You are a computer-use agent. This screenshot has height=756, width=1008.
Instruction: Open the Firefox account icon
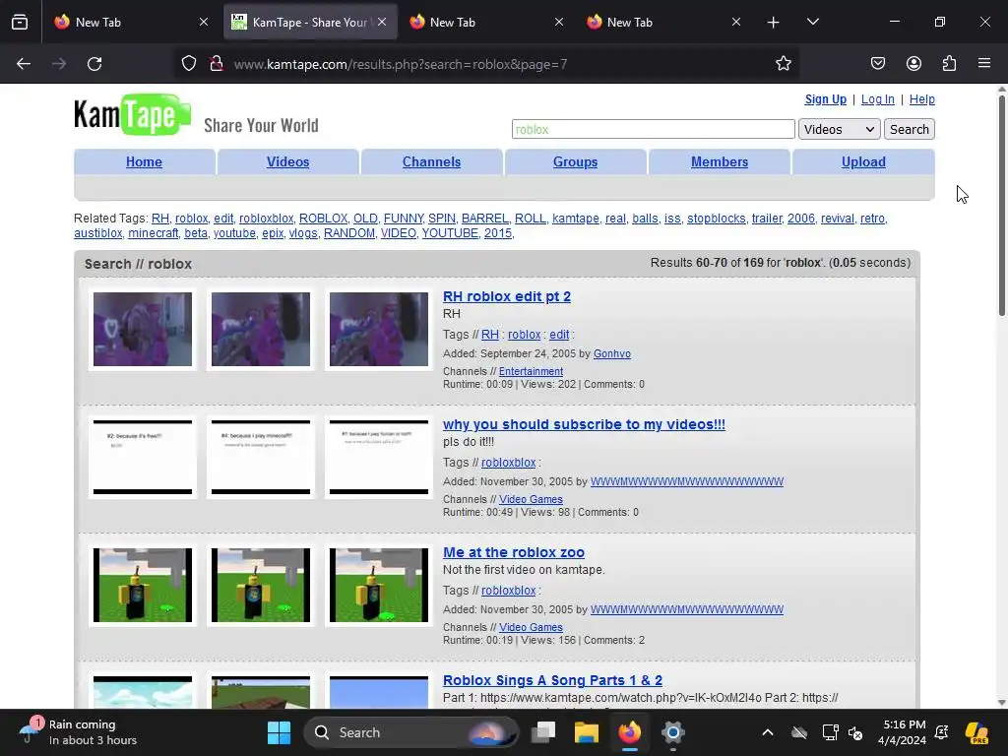point(913,64)
